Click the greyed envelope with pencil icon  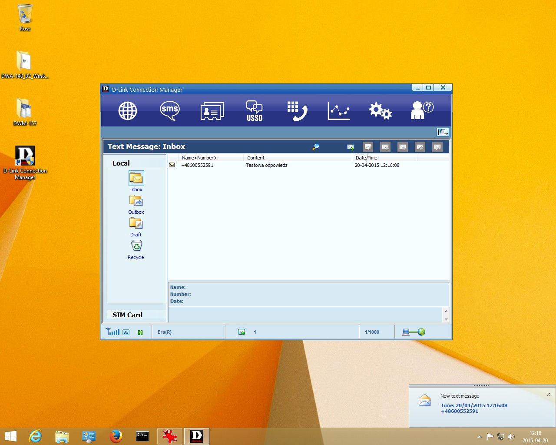click(368, 147)
